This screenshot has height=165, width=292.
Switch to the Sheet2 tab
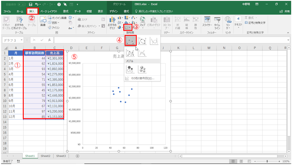(x=46, y=156)
